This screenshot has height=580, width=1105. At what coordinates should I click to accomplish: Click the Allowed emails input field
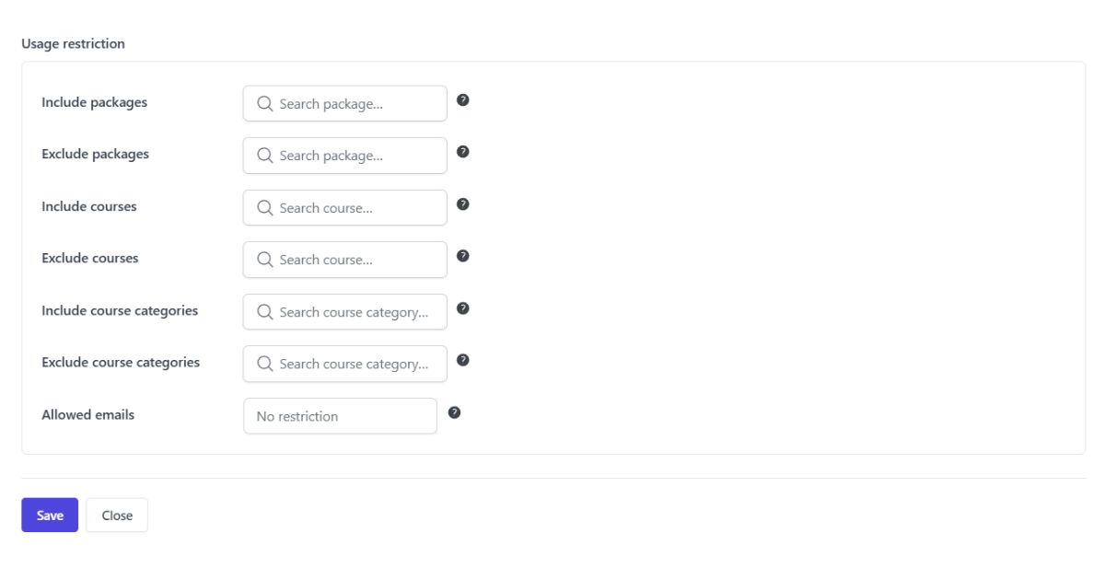tap(340, 416)
